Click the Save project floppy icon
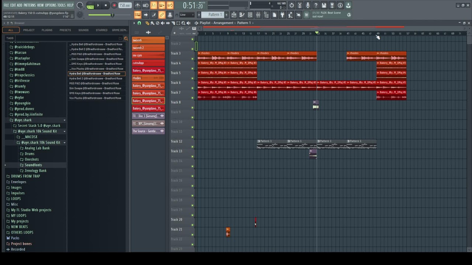 pos(324,6)
